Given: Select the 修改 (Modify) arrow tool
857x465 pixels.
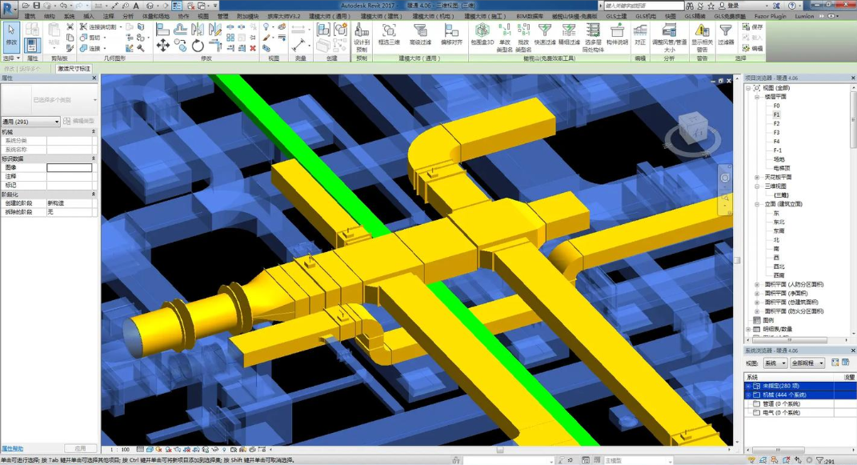Looking at the screenshot, I should [11, 32].
